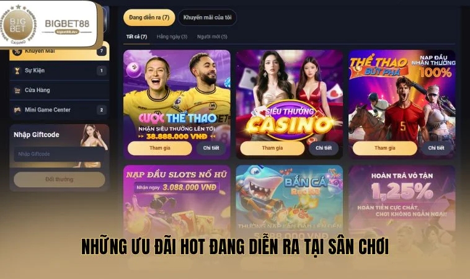Image resolution: width=470 pixels, height=279 pixels.
Task: Filter promotions by Hằng ngày (3)
Action: click(172, 37)
